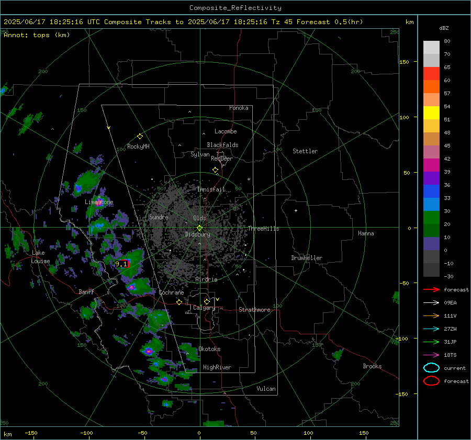Select the 51 dBZ yellow color swatch
Viewport: 471px width, 440px height.
click(431, 112)
